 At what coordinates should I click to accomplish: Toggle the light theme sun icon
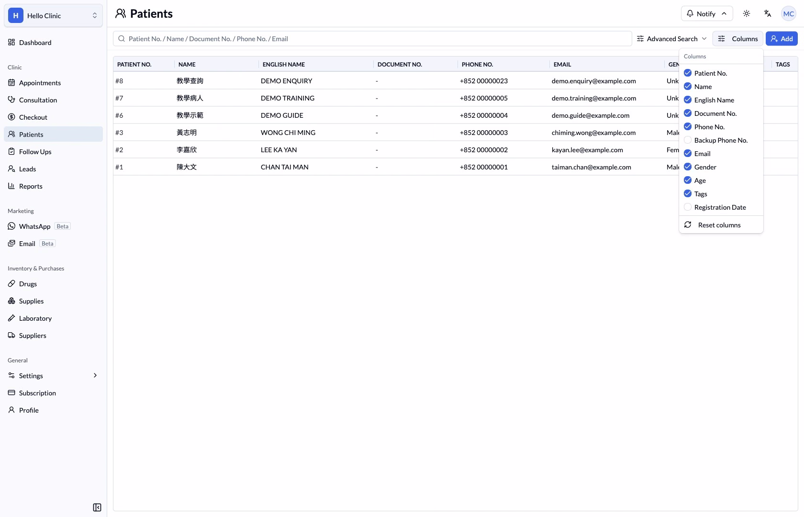click(747, 13)
